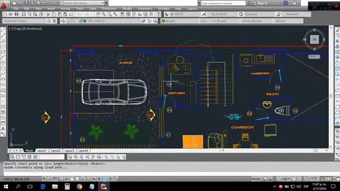Toggle Ortho Mode in status bar
This screenshot has height=191, width=340.
pyautogui.click(x=61, y=179)
